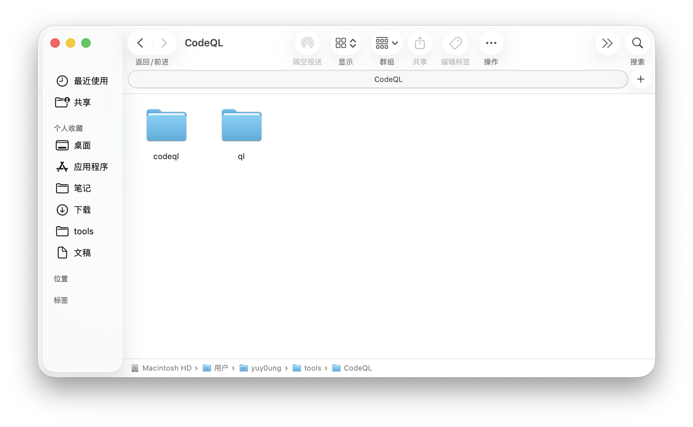Click yuy0ung in the path bar
This screenshot has width=693, height=427.
click(266, 368)
